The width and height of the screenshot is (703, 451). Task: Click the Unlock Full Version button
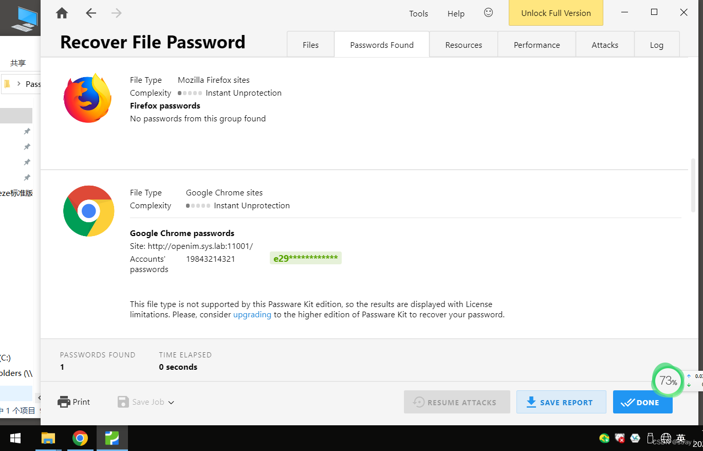tap(556, 13)
